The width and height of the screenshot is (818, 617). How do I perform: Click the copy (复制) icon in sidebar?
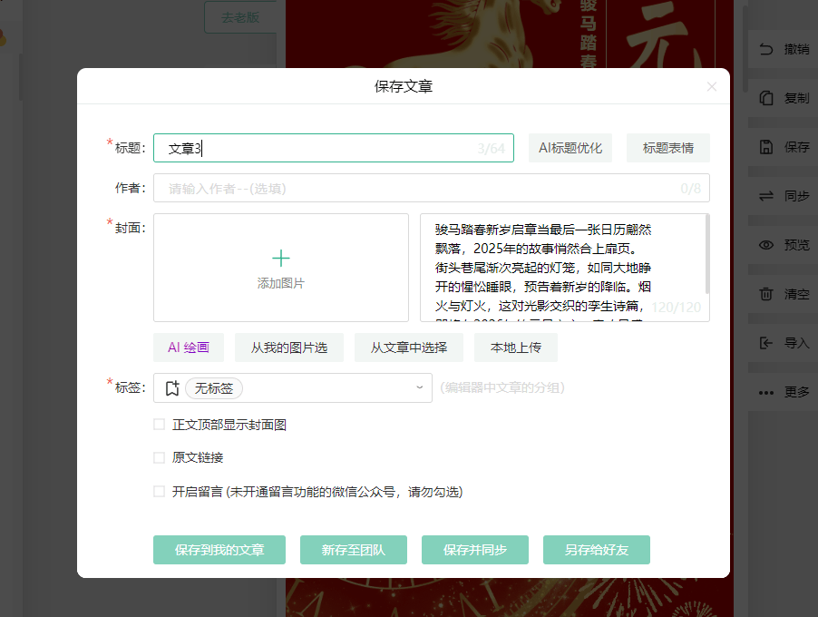pos(766,98)
